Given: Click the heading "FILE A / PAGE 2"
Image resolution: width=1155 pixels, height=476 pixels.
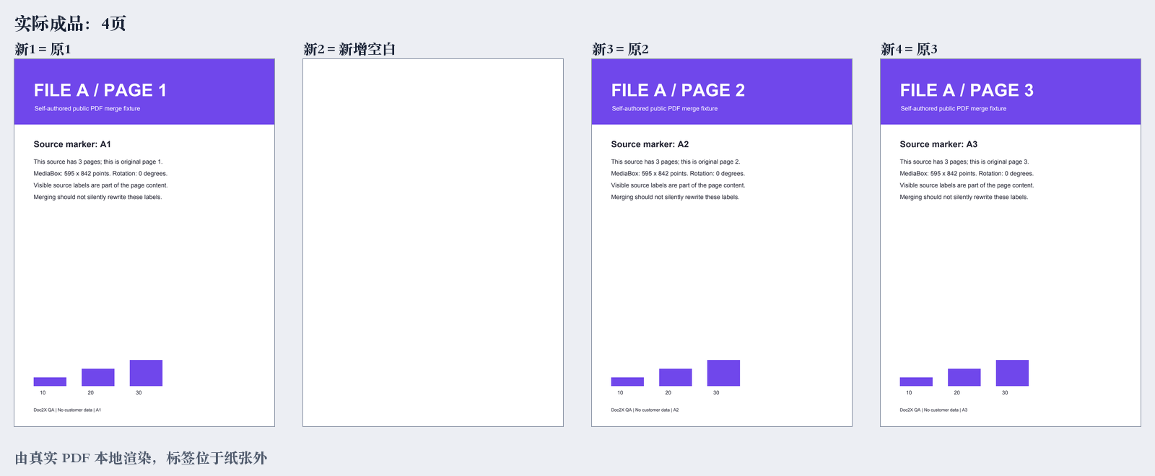Looking at the screenshot, I should [678, 90].
